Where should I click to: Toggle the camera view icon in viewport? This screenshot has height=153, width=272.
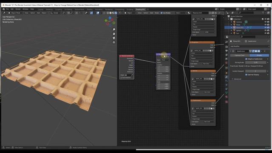114,38
